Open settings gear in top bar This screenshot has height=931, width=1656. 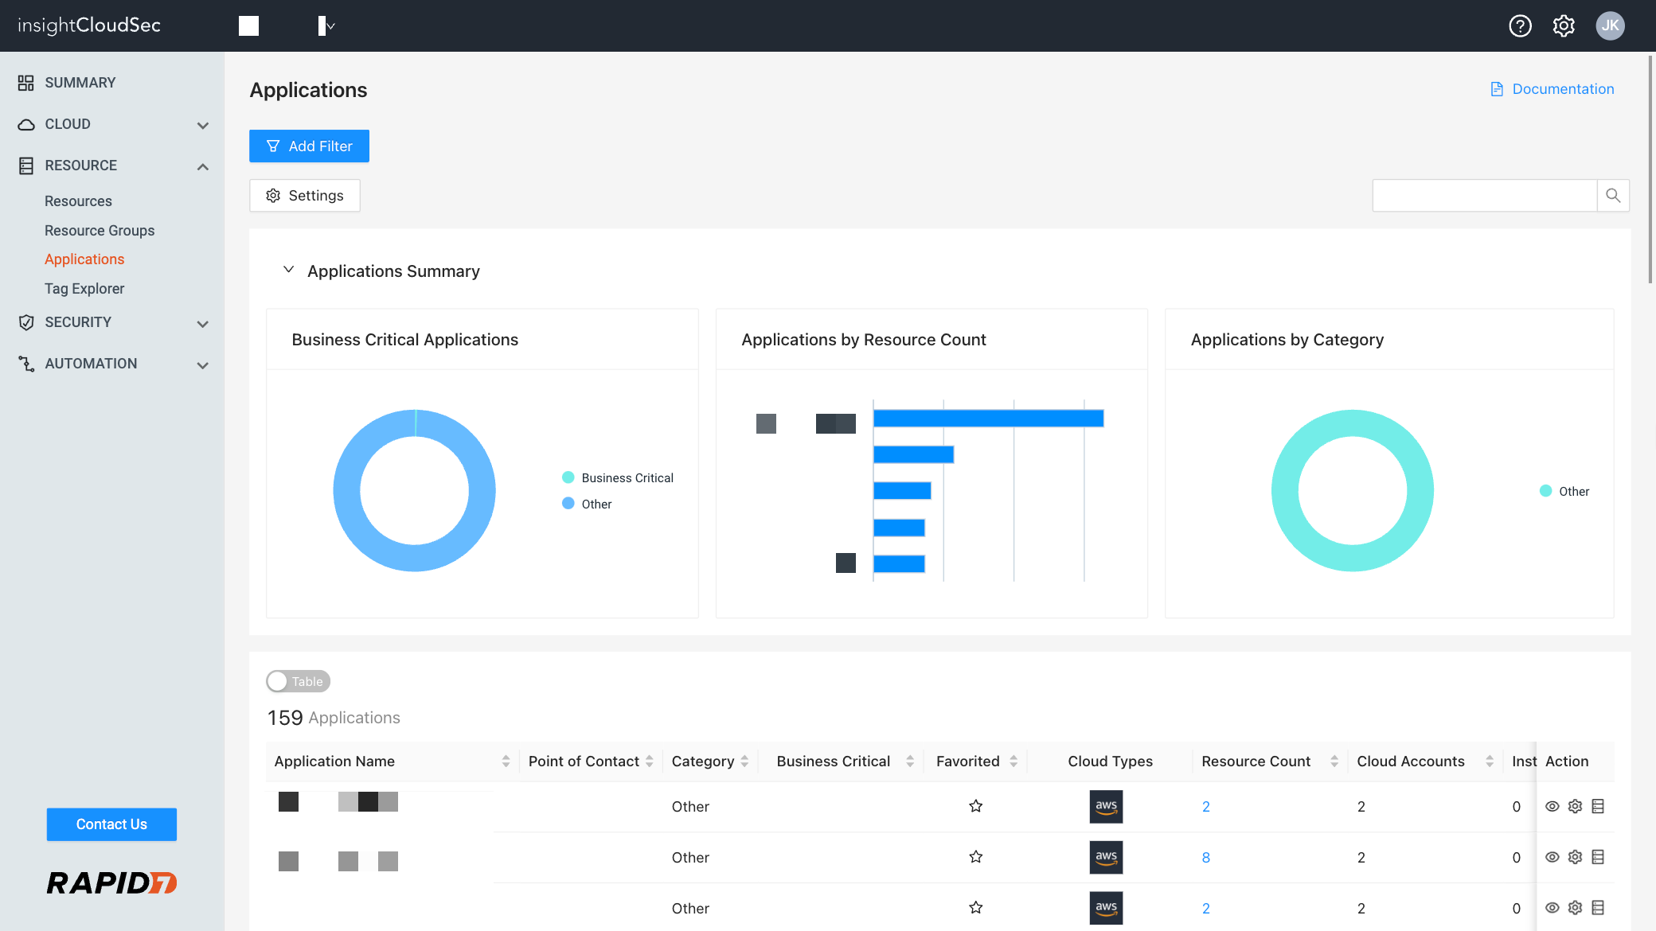(1564, 26)
